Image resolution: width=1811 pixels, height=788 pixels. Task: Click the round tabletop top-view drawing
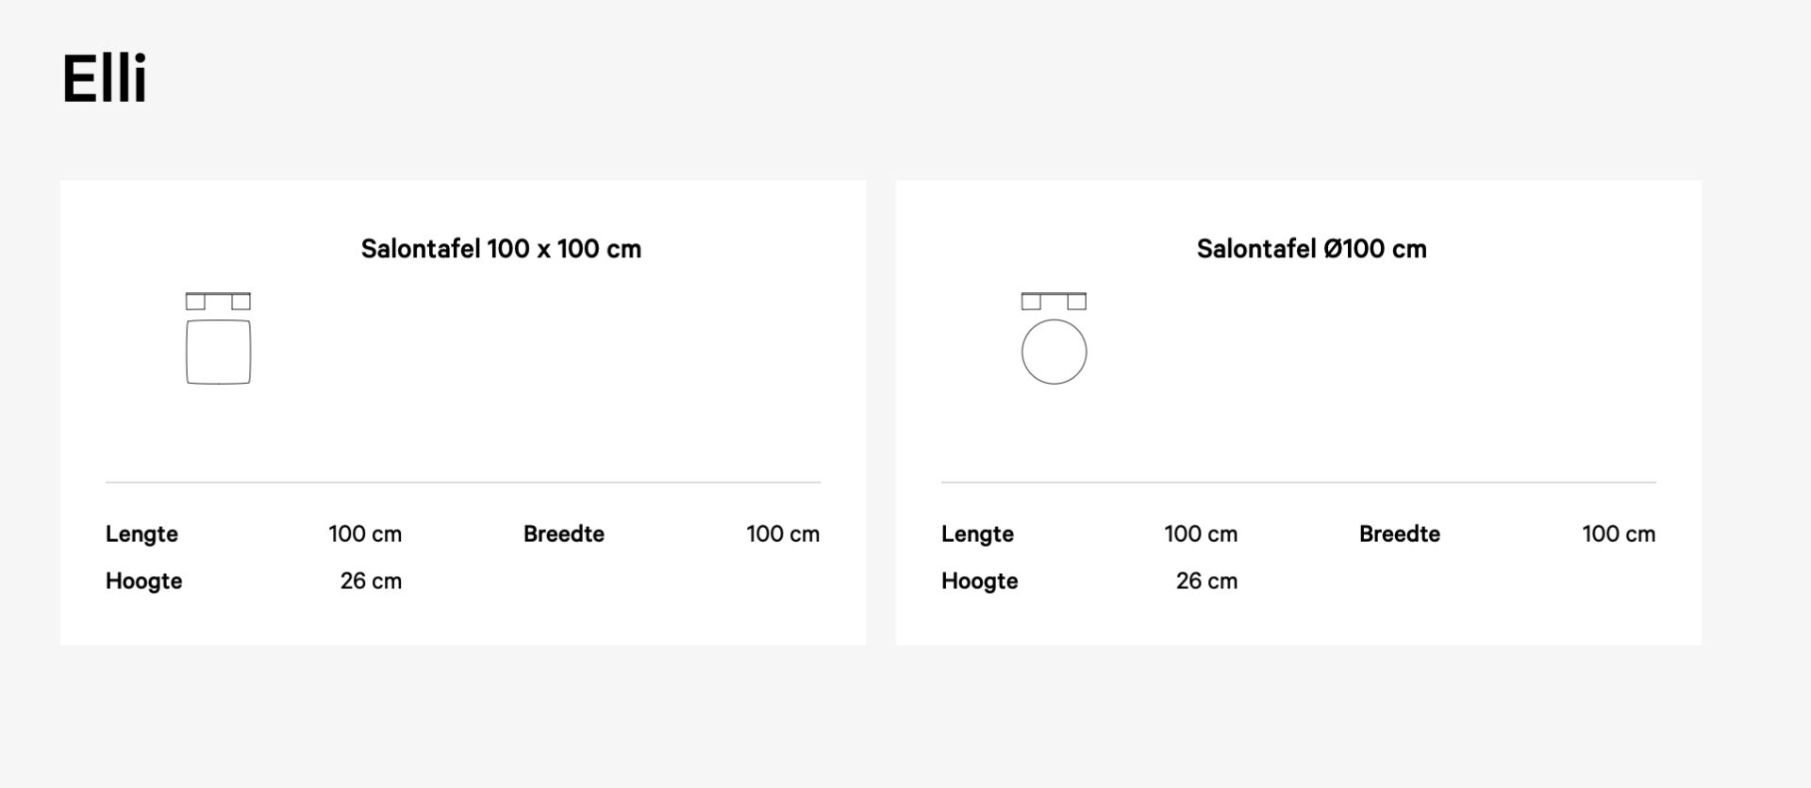1054,352
